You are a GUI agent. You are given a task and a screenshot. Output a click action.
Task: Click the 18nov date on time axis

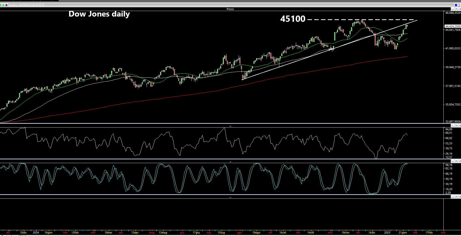[346, 232]
